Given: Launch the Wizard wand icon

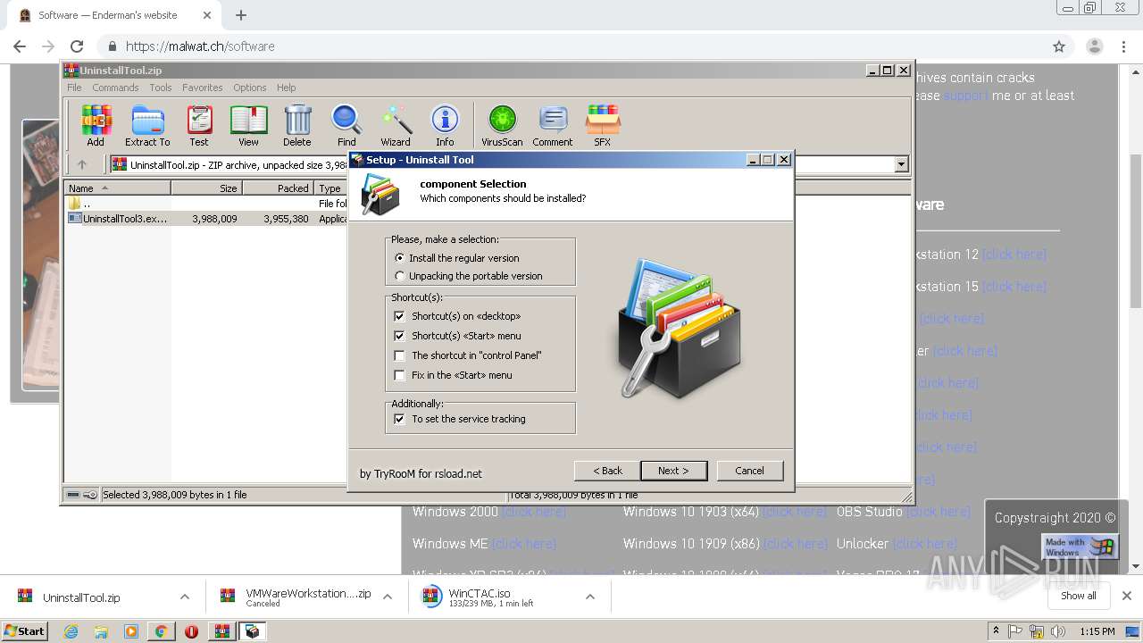Looking at the screenshot, I should point(396,125).
